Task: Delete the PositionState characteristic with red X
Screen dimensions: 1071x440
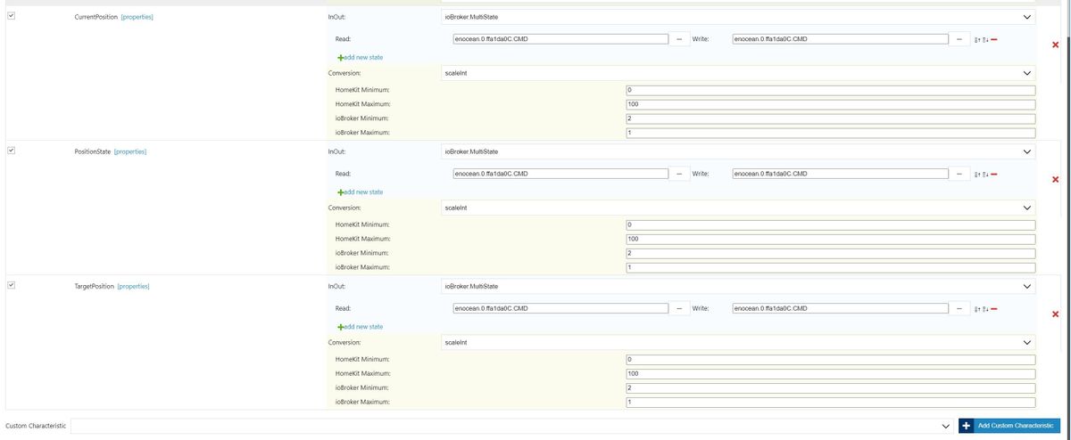Action: 1056,179
